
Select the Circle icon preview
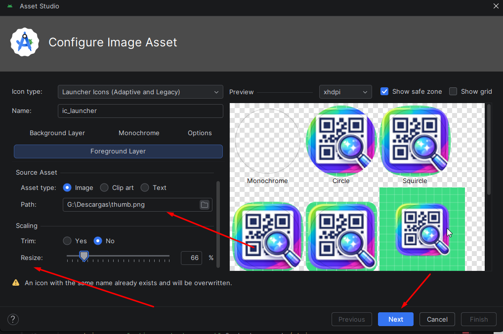click(341, 141)
